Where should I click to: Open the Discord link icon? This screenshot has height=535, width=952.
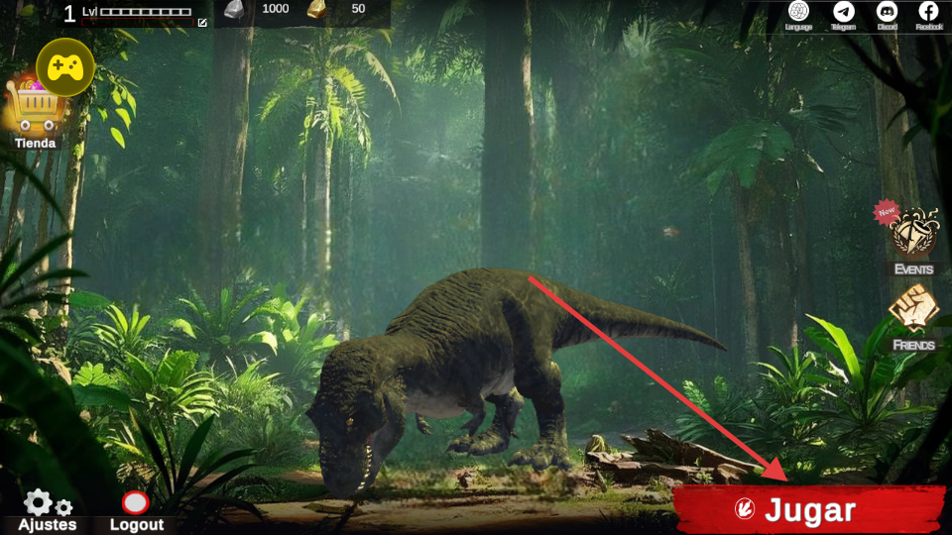(x=887, y=11)
